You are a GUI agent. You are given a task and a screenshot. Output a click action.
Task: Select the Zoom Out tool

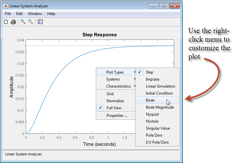coord(30,22)
